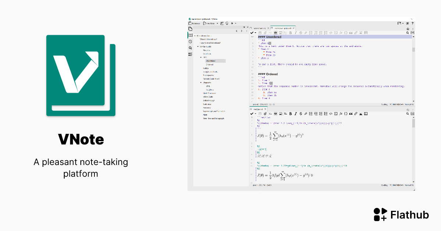Open the search panel in the left sidebar

190,48
